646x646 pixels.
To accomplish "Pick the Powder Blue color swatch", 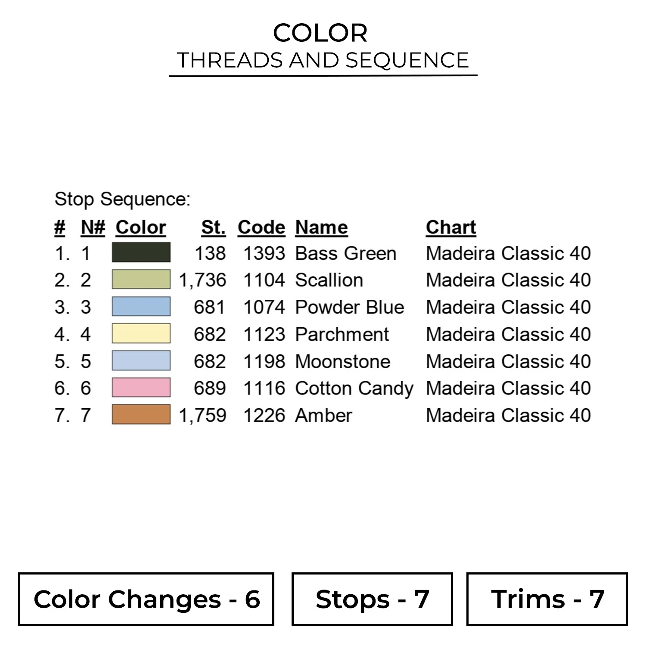I will click(x=141, y=307).
